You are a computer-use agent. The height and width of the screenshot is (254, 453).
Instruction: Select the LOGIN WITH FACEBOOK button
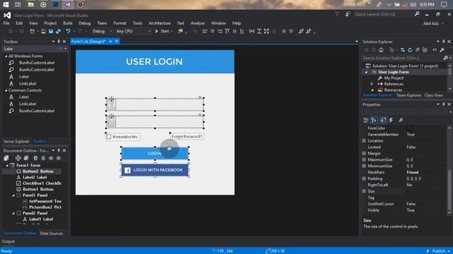155,170
